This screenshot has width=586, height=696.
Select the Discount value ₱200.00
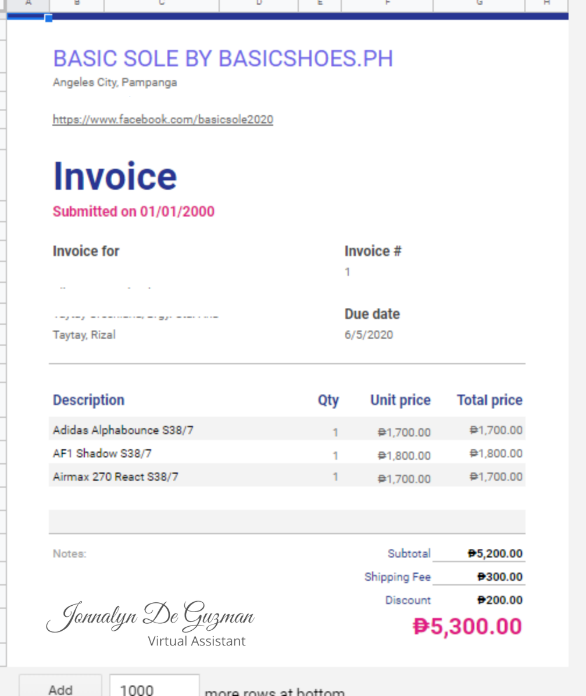click(500, 600)
